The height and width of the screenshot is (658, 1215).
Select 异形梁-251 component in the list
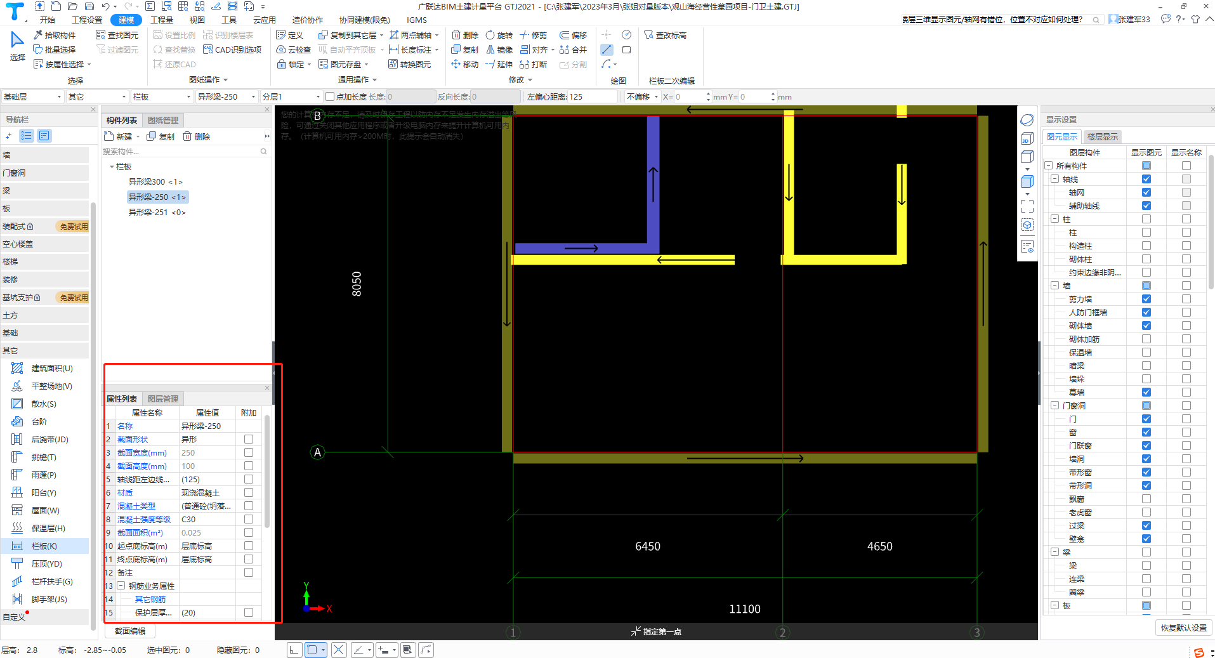(157, 212)
